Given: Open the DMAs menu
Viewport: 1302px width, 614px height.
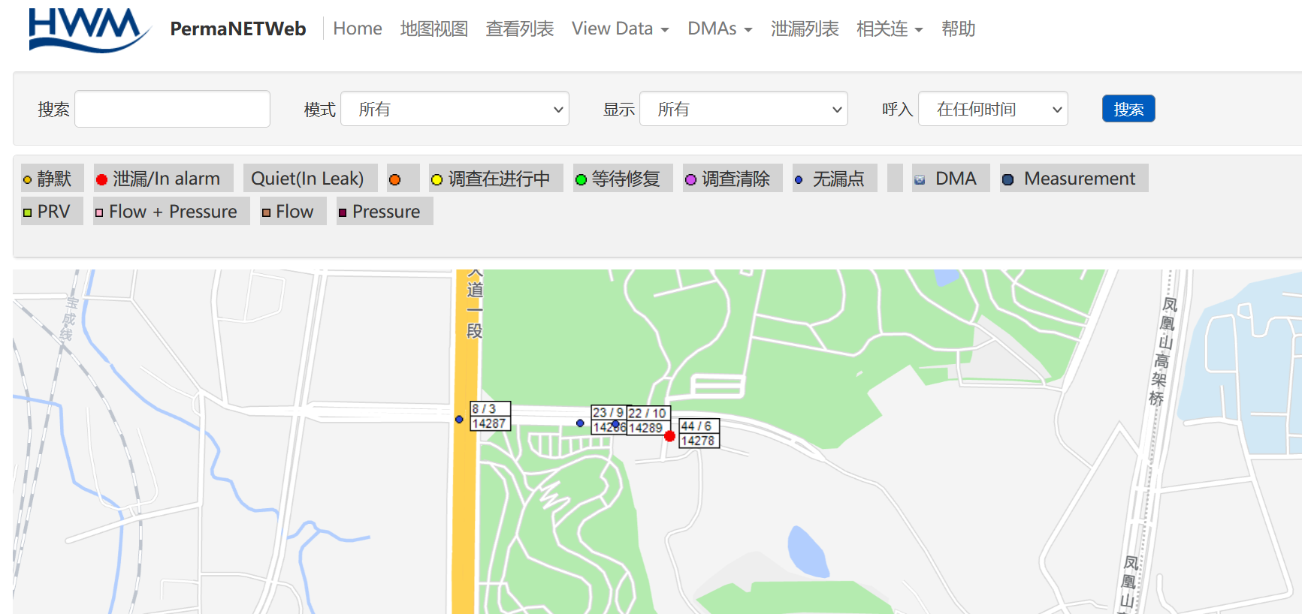Looking at the screenshot, I should pos(719,29).
